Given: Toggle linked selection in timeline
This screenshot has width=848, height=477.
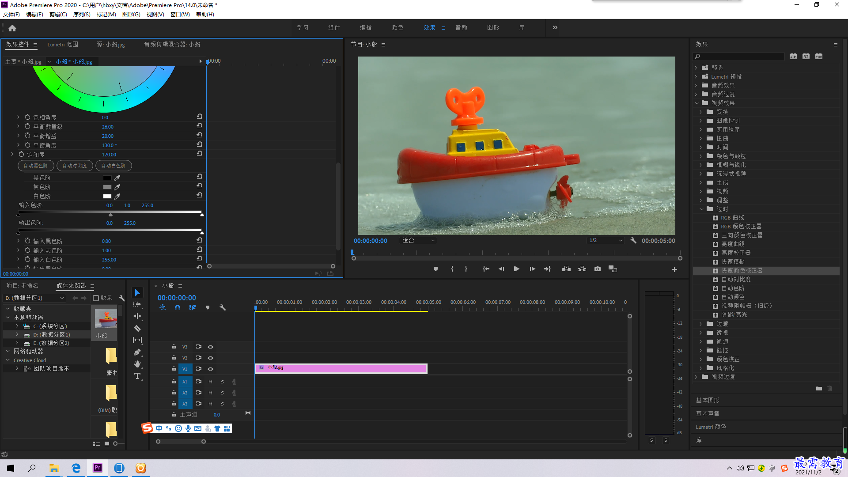Looking at the screenshot, I should (193, 307).
